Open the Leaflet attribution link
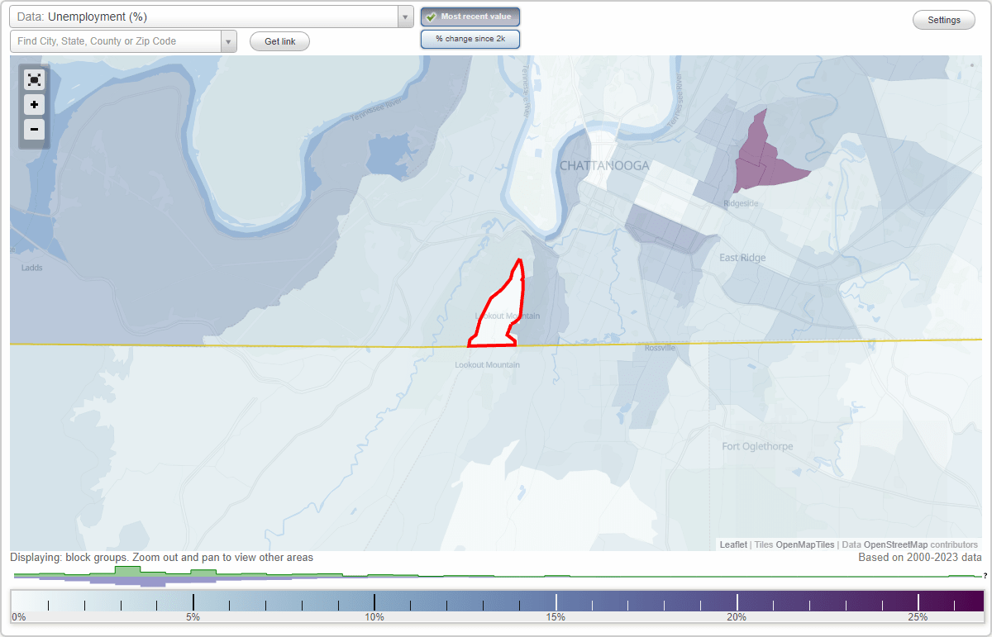This screenshot has height=637, width=992. [733, 544]
